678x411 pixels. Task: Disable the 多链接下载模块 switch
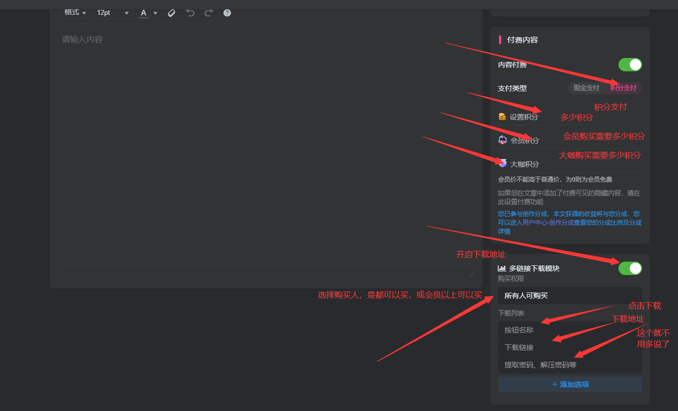coord(630,268)
